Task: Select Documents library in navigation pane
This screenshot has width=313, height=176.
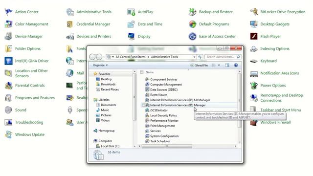Action: [109, 105]
